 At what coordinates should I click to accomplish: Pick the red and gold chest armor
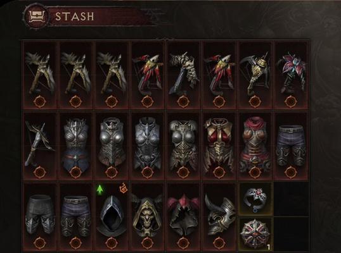coord(219,146)
